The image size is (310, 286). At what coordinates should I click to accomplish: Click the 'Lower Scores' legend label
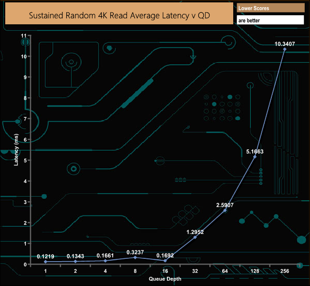click(x=254, y=8)
